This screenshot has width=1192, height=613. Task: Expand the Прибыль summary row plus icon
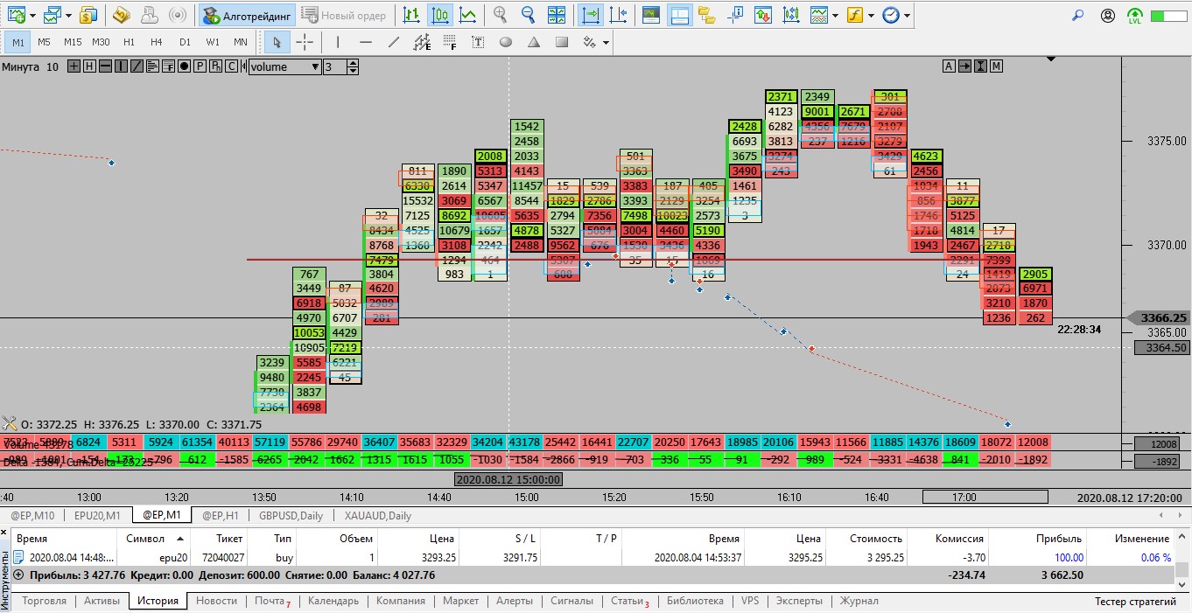click(19, 575)
